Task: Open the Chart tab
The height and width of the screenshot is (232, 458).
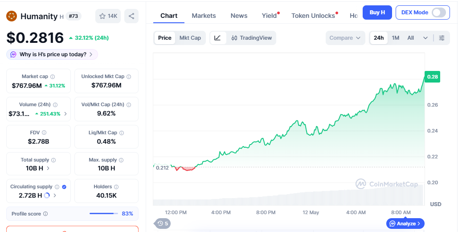Action: 169,16
